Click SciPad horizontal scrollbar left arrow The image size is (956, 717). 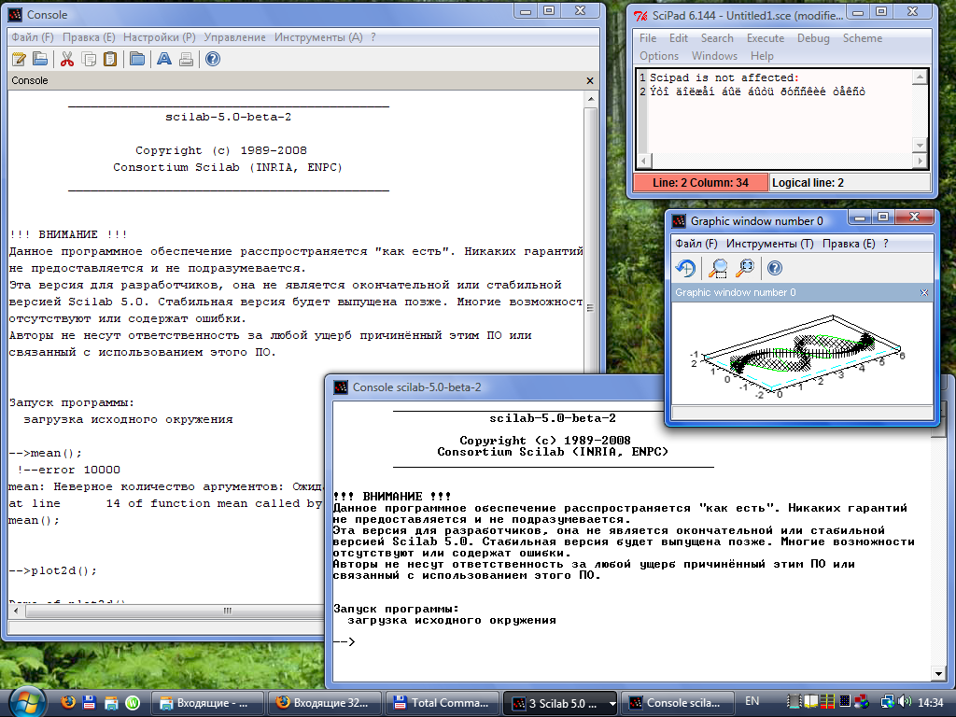tap(644, 161)
